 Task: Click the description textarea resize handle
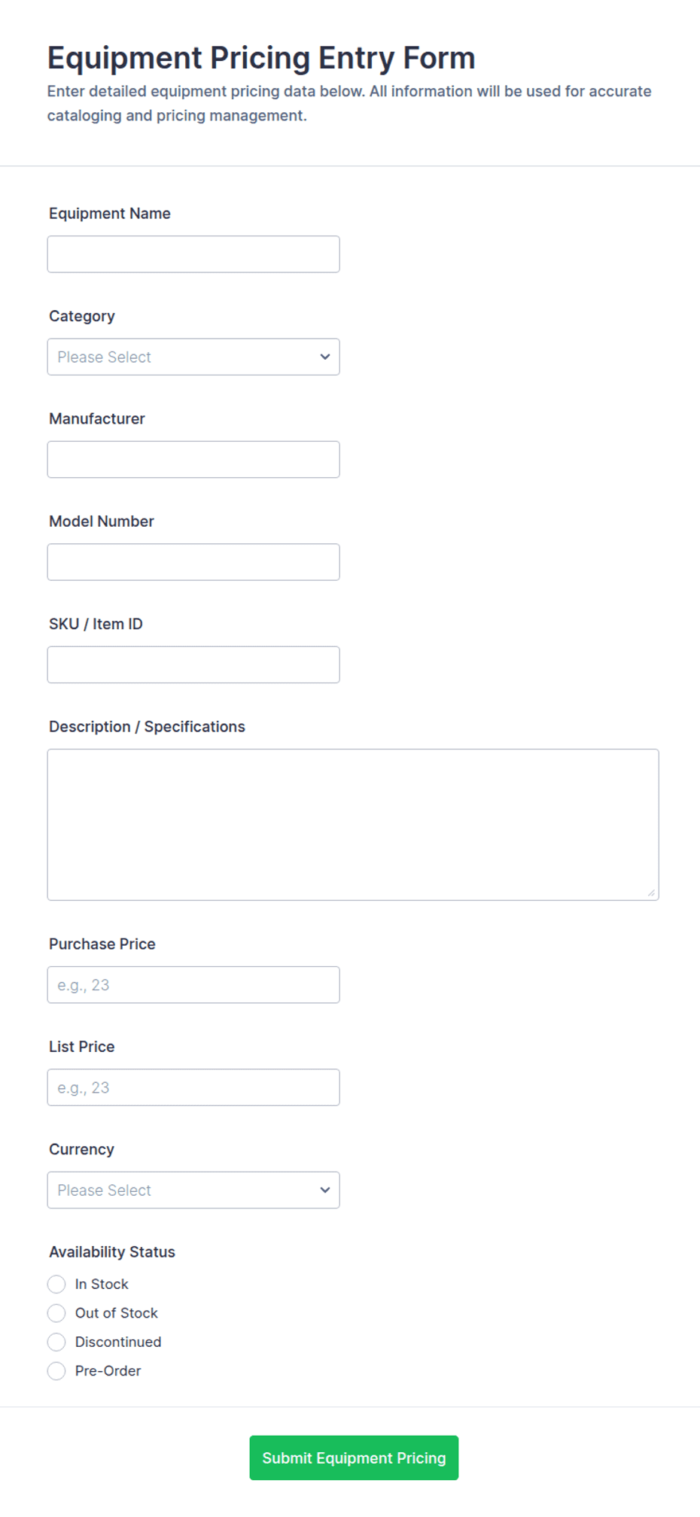[x=651, y=892]
